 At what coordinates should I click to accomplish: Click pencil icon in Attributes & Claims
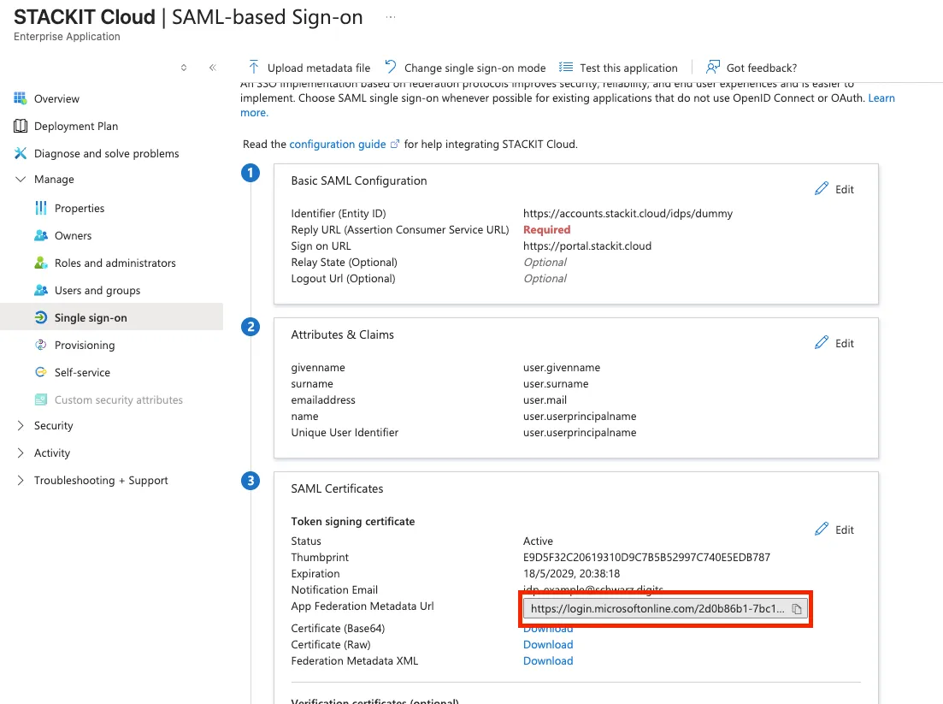[x=822, y=343]
